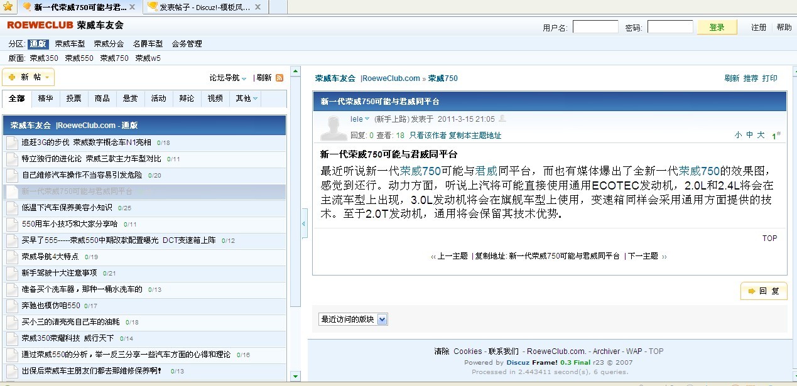The width and height of the screenshot is (797, 386).
Task: Click the thread icon beside 奔驰也模仿咱550
Action: pyautogui.click(x=12, y=306)
